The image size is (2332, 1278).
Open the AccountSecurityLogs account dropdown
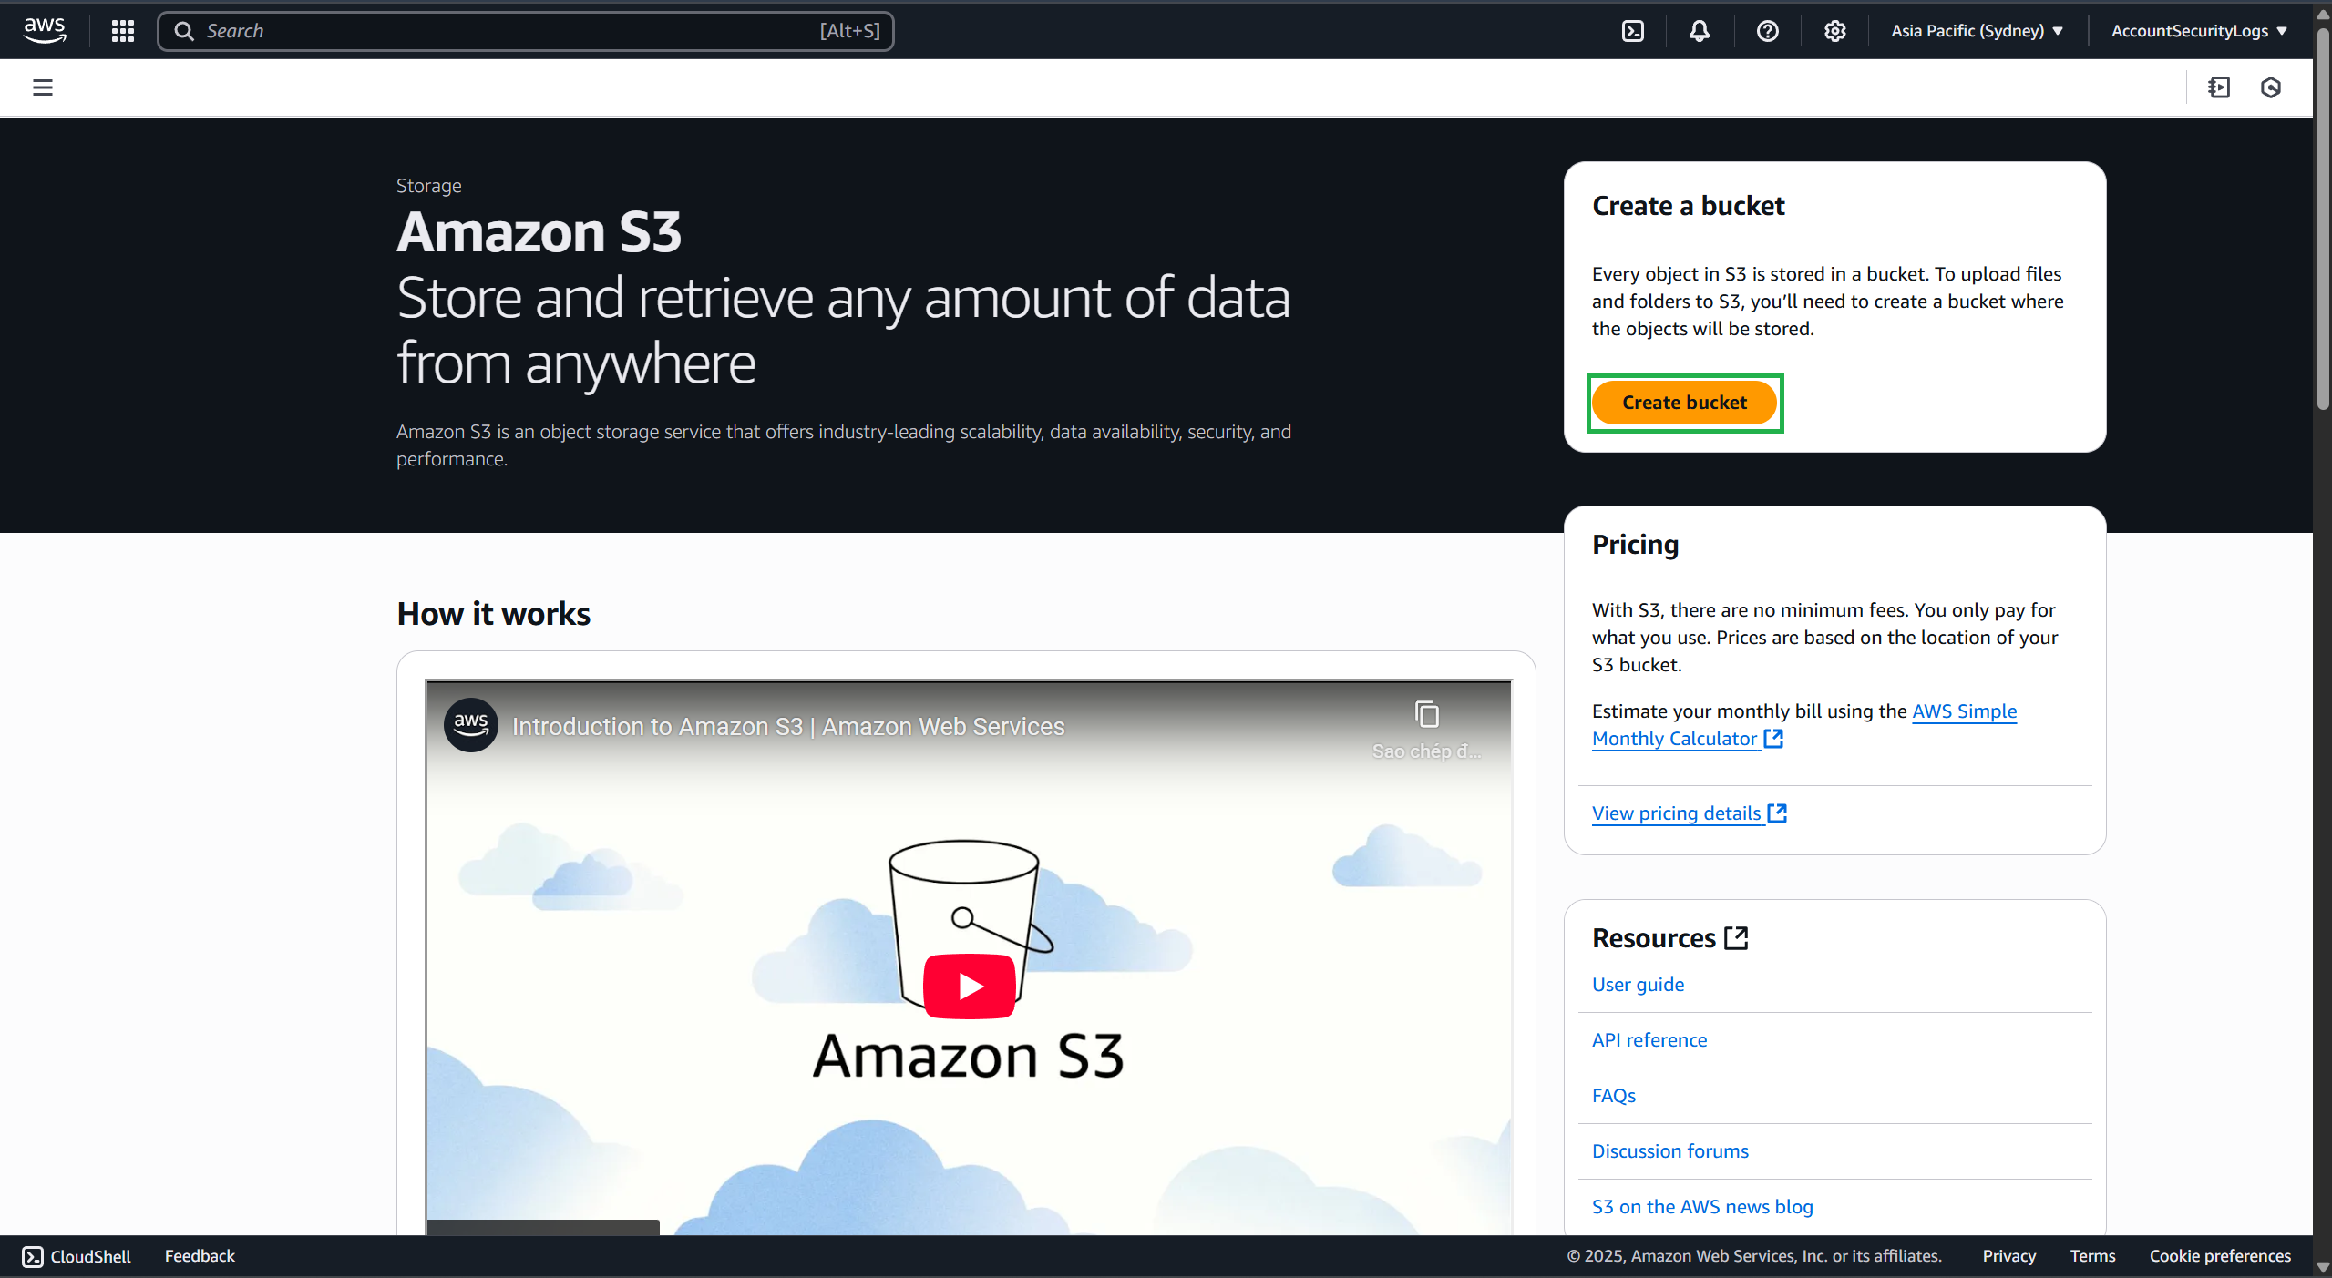2196,30
